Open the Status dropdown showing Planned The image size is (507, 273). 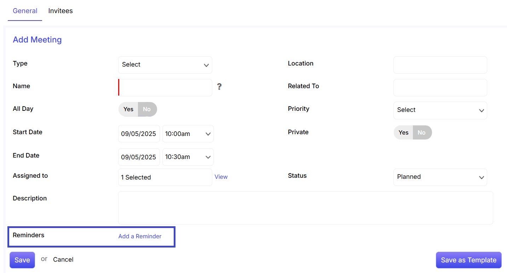click(x=440, y=177)
